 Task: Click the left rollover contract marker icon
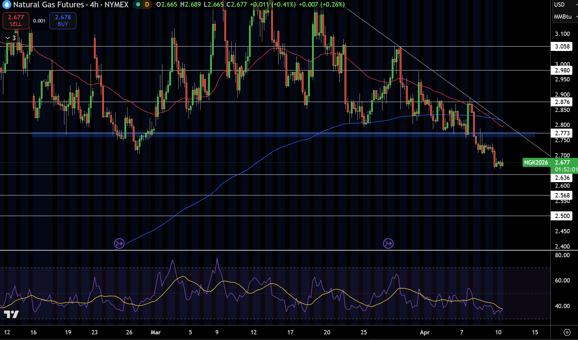pos(119,244)
